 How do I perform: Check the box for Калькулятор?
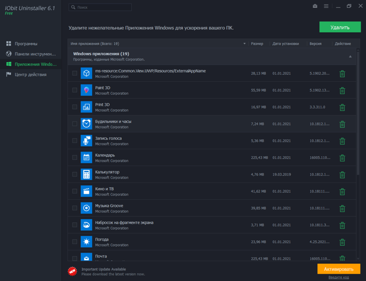(75, 174)
